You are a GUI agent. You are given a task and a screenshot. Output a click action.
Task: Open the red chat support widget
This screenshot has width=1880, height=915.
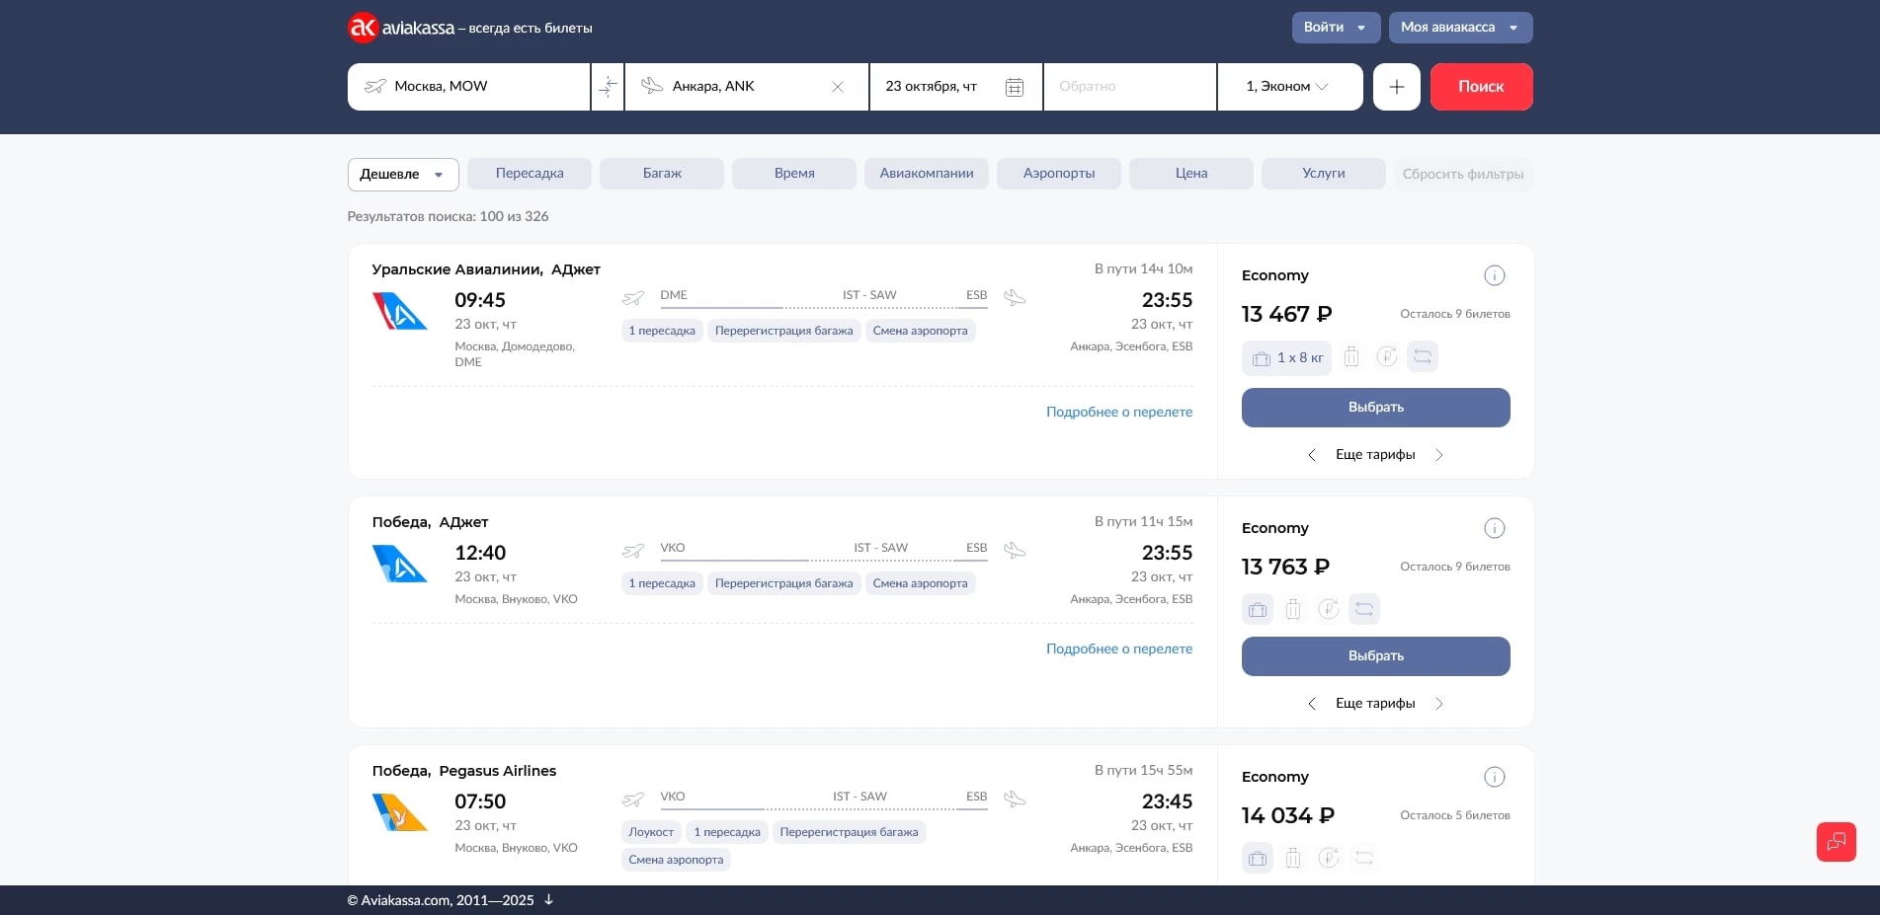1836,842
